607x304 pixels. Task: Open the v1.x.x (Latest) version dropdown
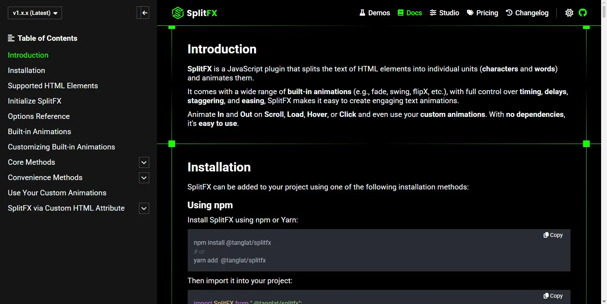coord(35,13)
